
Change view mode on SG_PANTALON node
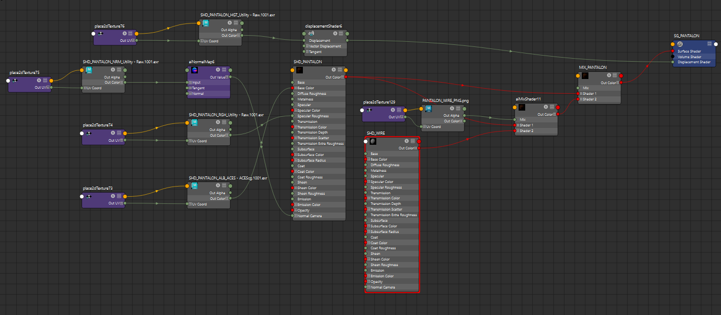(709, 44)
